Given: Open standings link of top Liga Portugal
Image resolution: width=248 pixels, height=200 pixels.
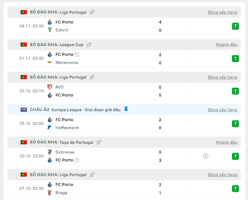Looking at the screenshot, I should point(222,13).
